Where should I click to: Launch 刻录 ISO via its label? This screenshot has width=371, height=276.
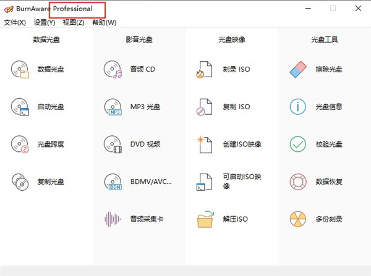[236, 69]
